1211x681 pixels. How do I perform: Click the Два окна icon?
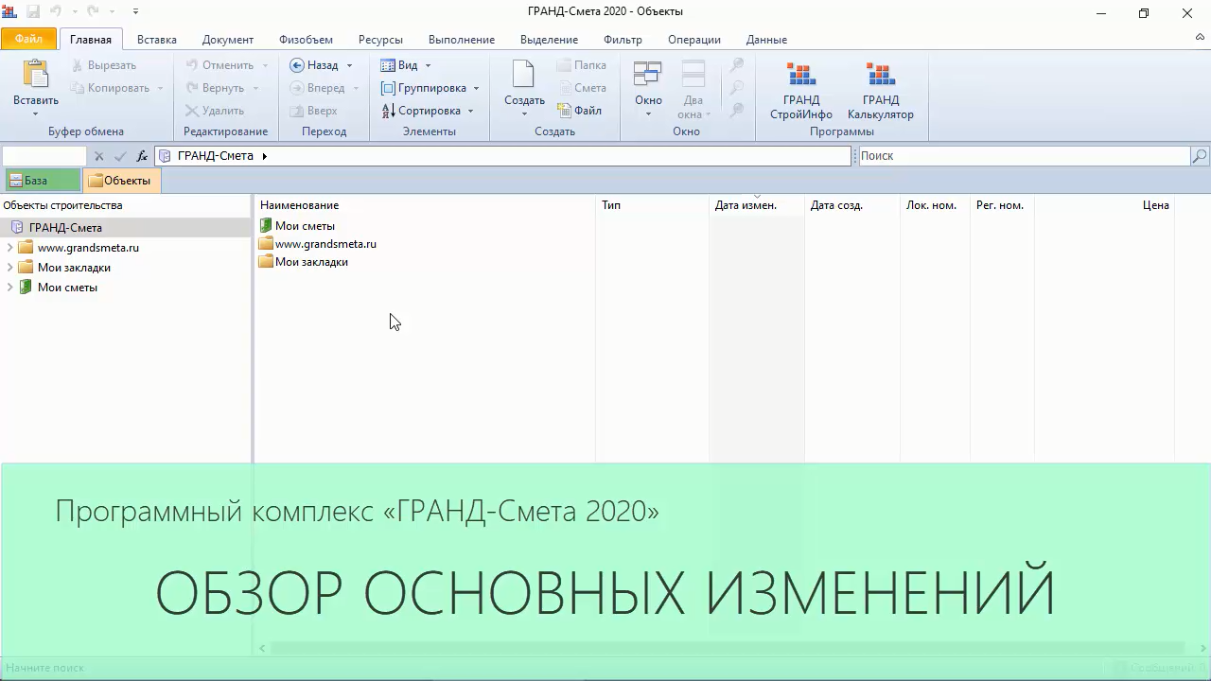click(693, 75)
